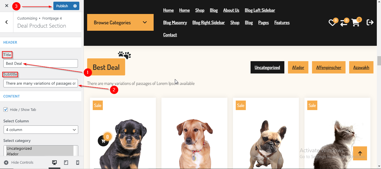Open the shopping cart icon in header
381x169 pixels.
[x=356, y=23]
